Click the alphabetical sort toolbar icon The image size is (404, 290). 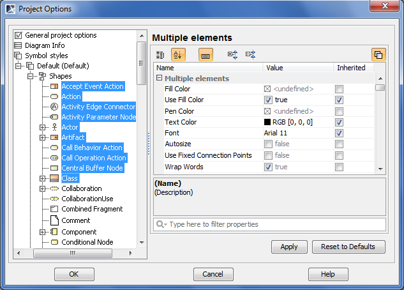click(x=178, y=56)
